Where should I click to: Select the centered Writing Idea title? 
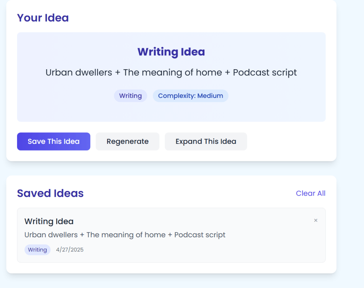tap(171, 52)
